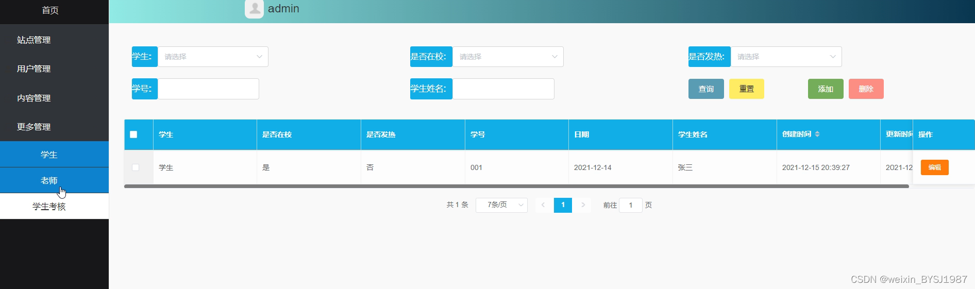This screenshot has width=975, height=289.
Task: Select 学生 submenu item
Action: [54, 155]
